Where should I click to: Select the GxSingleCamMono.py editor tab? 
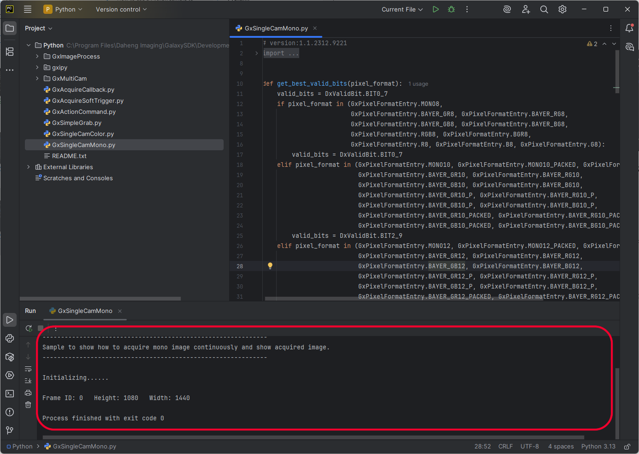coord(276,28)
